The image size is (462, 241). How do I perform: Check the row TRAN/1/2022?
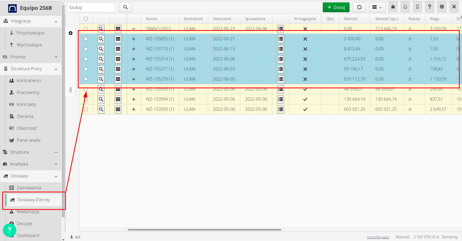[86, 28]
